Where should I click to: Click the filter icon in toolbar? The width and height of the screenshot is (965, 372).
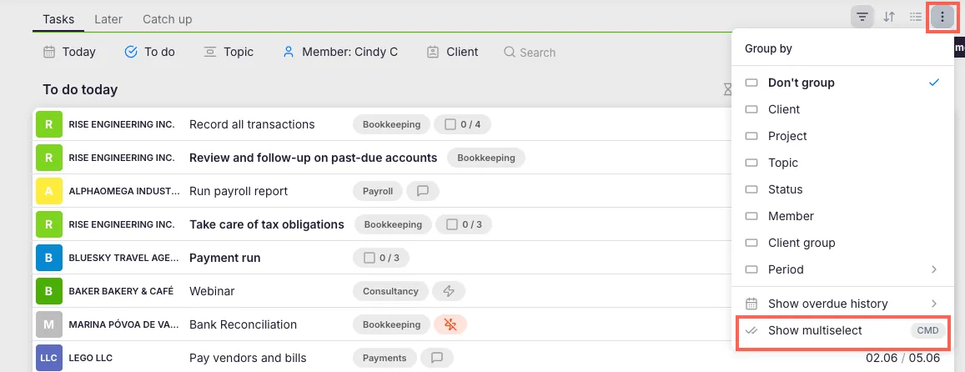(x=862, y=17)
